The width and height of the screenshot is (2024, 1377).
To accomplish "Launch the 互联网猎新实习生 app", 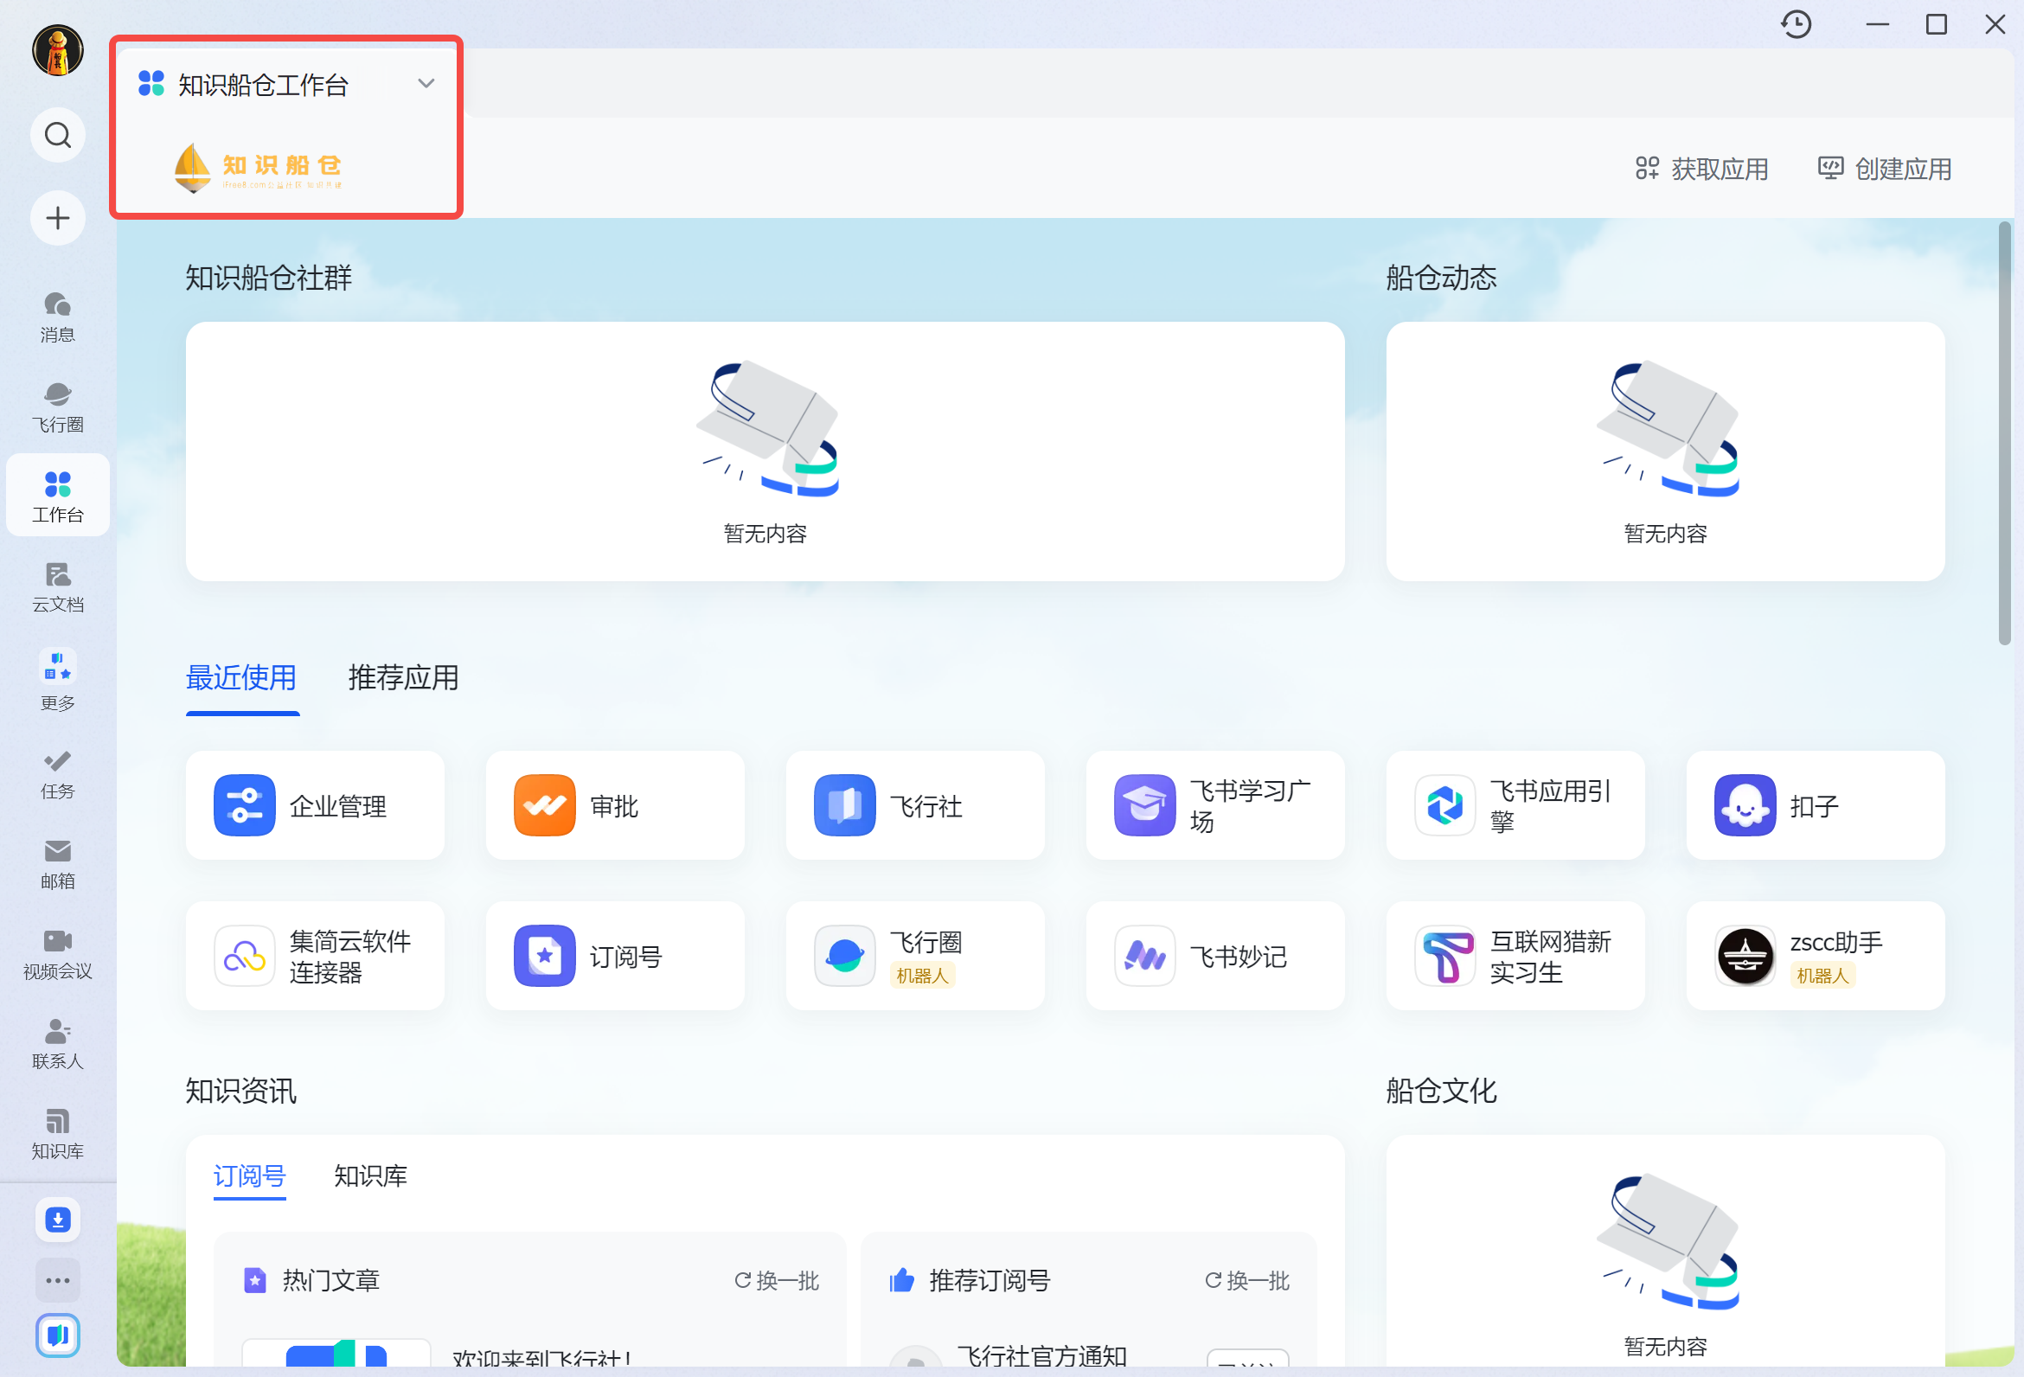I will click(1515, 957).
